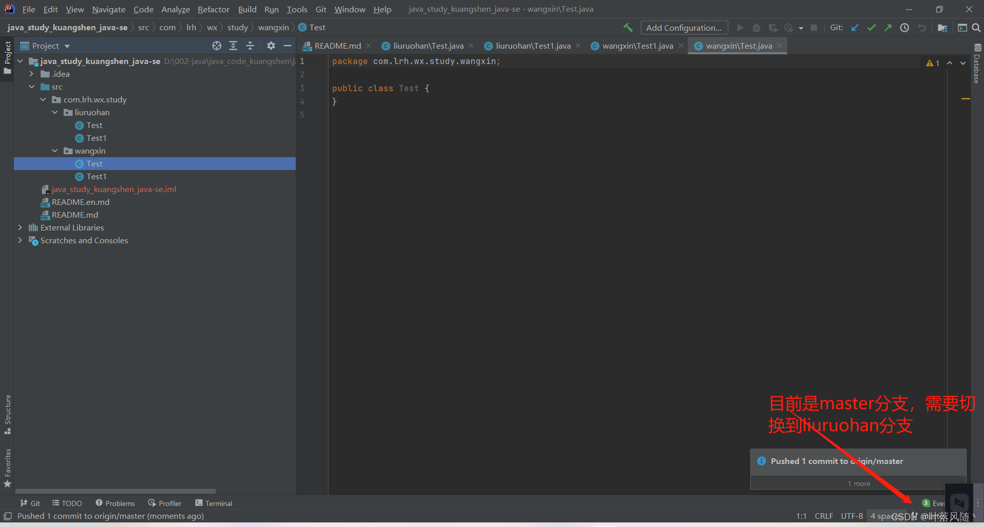This screenshot has width=984, height=527.
Task: Open the Terminal tool window
Action: coord(214,503)
